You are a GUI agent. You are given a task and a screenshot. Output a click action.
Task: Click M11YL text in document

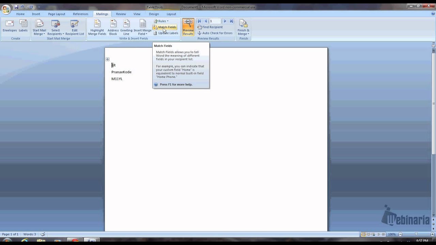(117, 79)
